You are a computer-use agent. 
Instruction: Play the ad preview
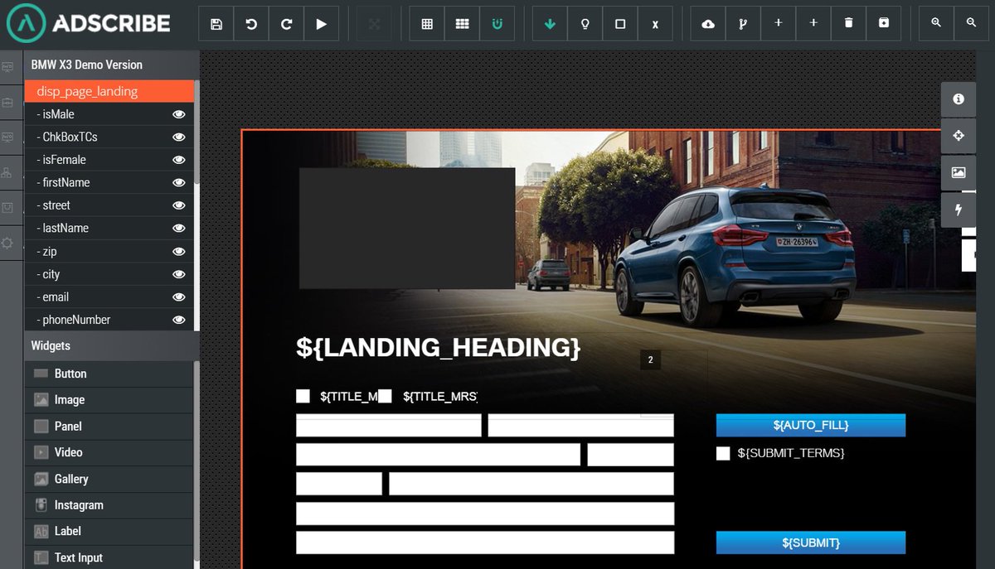pos(322,25)
